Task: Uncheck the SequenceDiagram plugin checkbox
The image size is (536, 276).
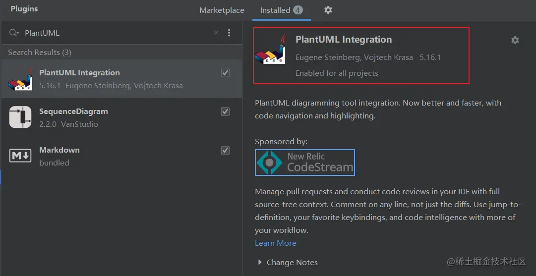Action: pyautogui.click(x=225, y=111)
